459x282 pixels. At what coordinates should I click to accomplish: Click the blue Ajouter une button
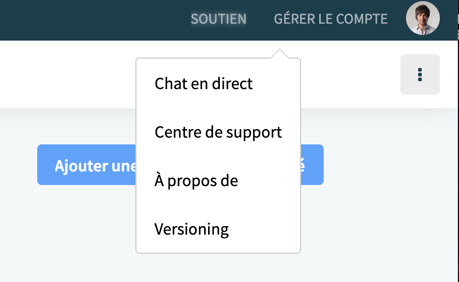pos(86,165)
